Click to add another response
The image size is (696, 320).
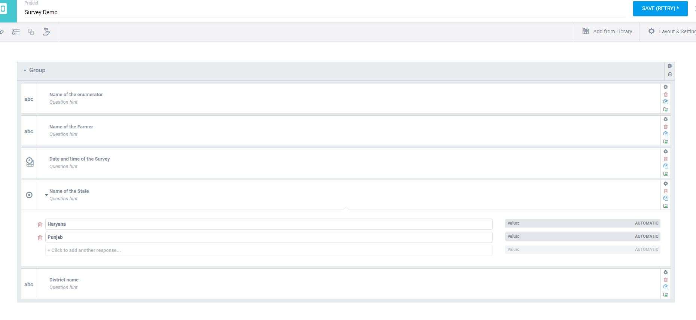click(x=269, y=250)
